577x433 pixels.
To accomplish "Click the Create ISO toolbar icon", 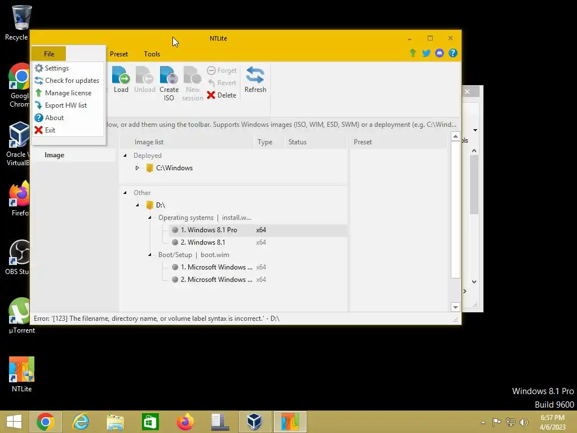I will click(x=169, y=83).
